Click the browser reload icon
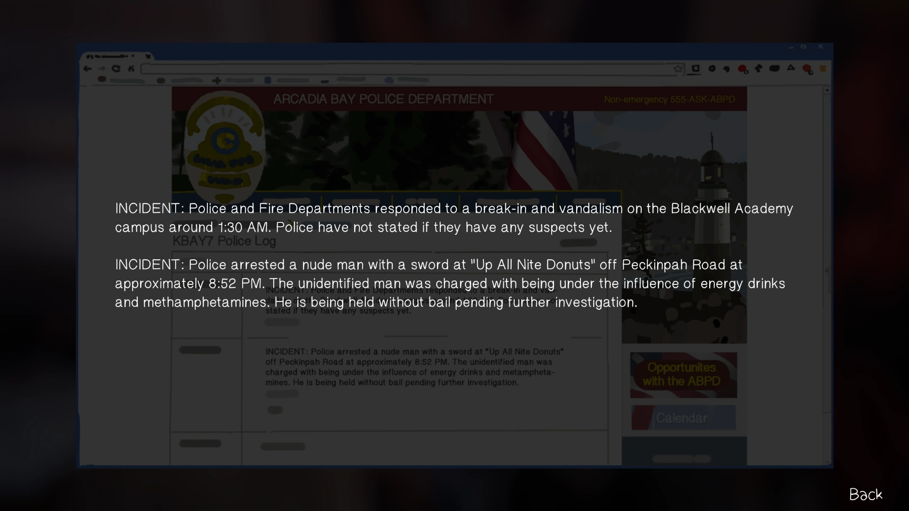 tap(116, 69)
